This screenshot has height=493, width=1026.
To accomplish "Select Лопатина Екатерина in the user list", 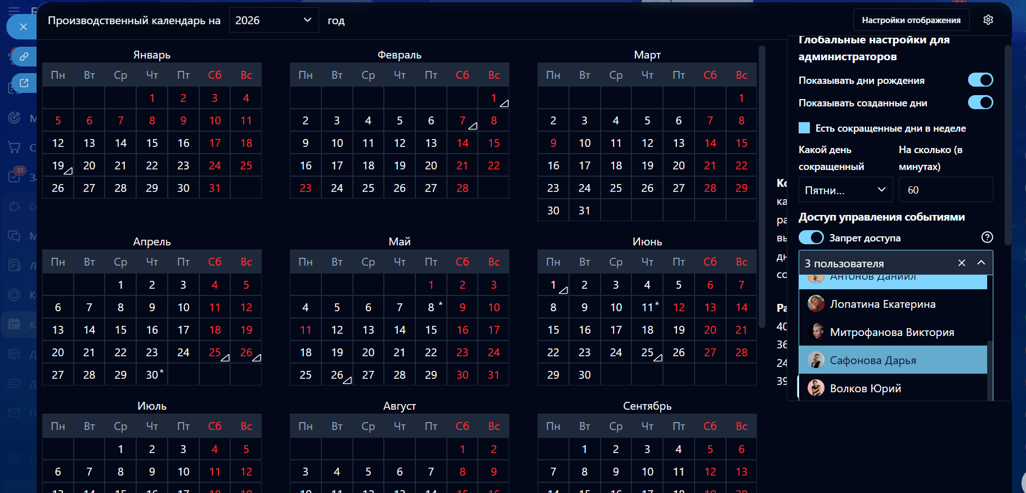I will click(893, 304).
